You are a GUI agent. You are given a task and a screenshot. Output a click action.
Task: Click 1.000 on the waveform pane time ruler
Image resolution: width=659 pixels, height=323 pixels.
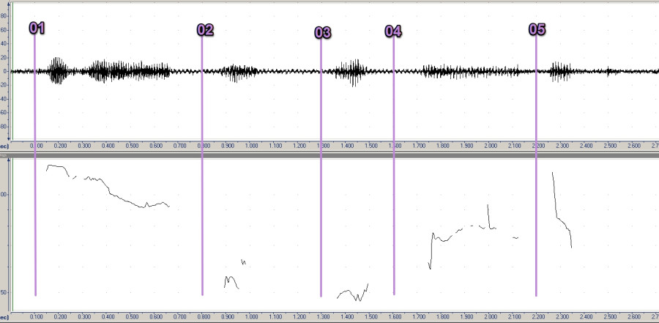tap(251, 146)
